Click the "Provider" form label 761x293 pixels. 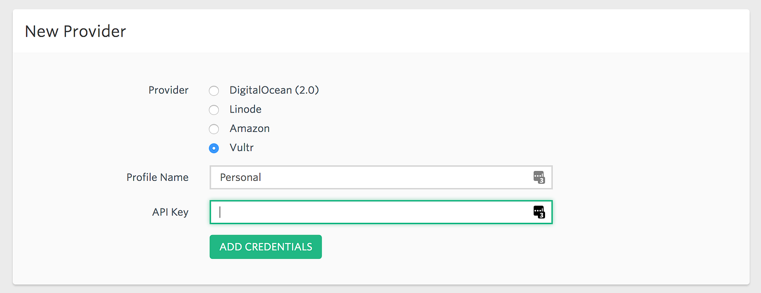click(x=168, y=90)
